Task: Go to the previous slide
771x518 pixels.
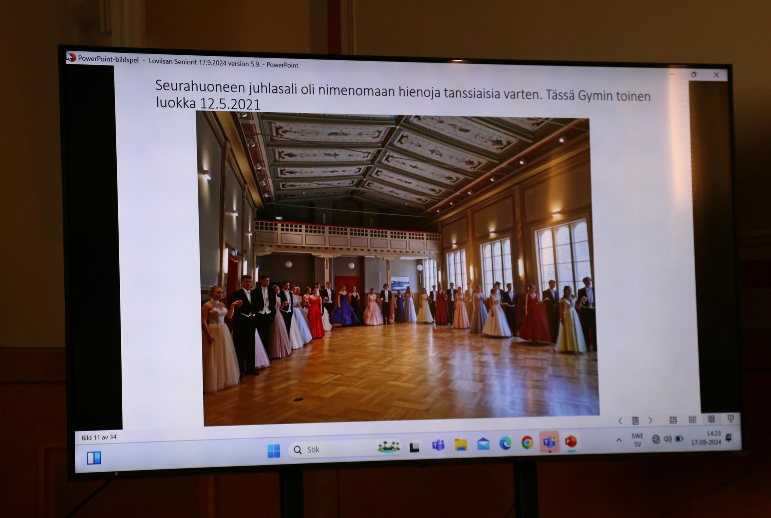Action: click(620, 421)
